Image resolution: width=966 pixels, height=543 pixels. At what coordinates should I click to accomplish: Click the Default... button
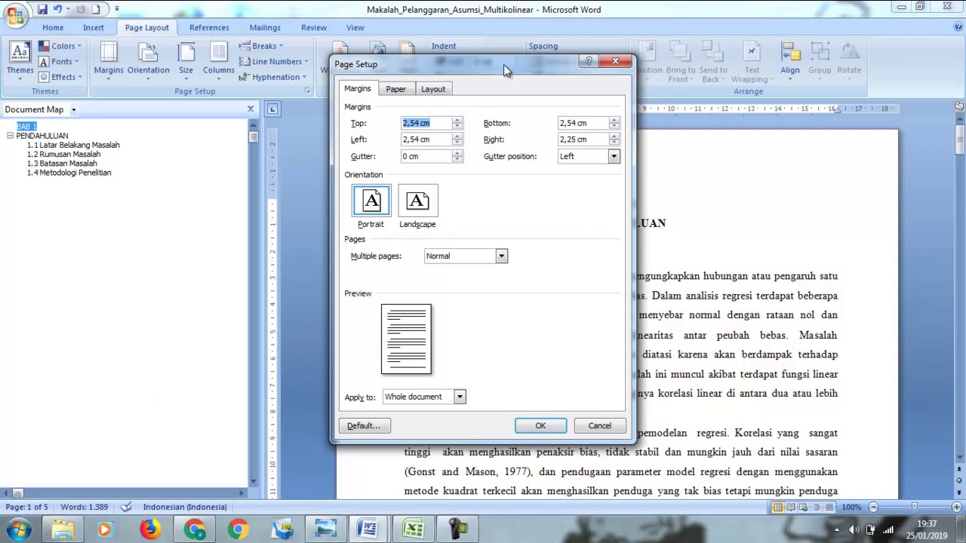pos(364,426)
